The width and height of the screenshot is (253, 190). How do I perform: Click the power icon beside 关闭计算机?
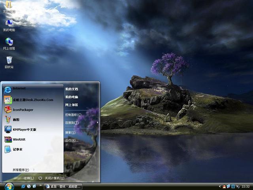point(40,178)
